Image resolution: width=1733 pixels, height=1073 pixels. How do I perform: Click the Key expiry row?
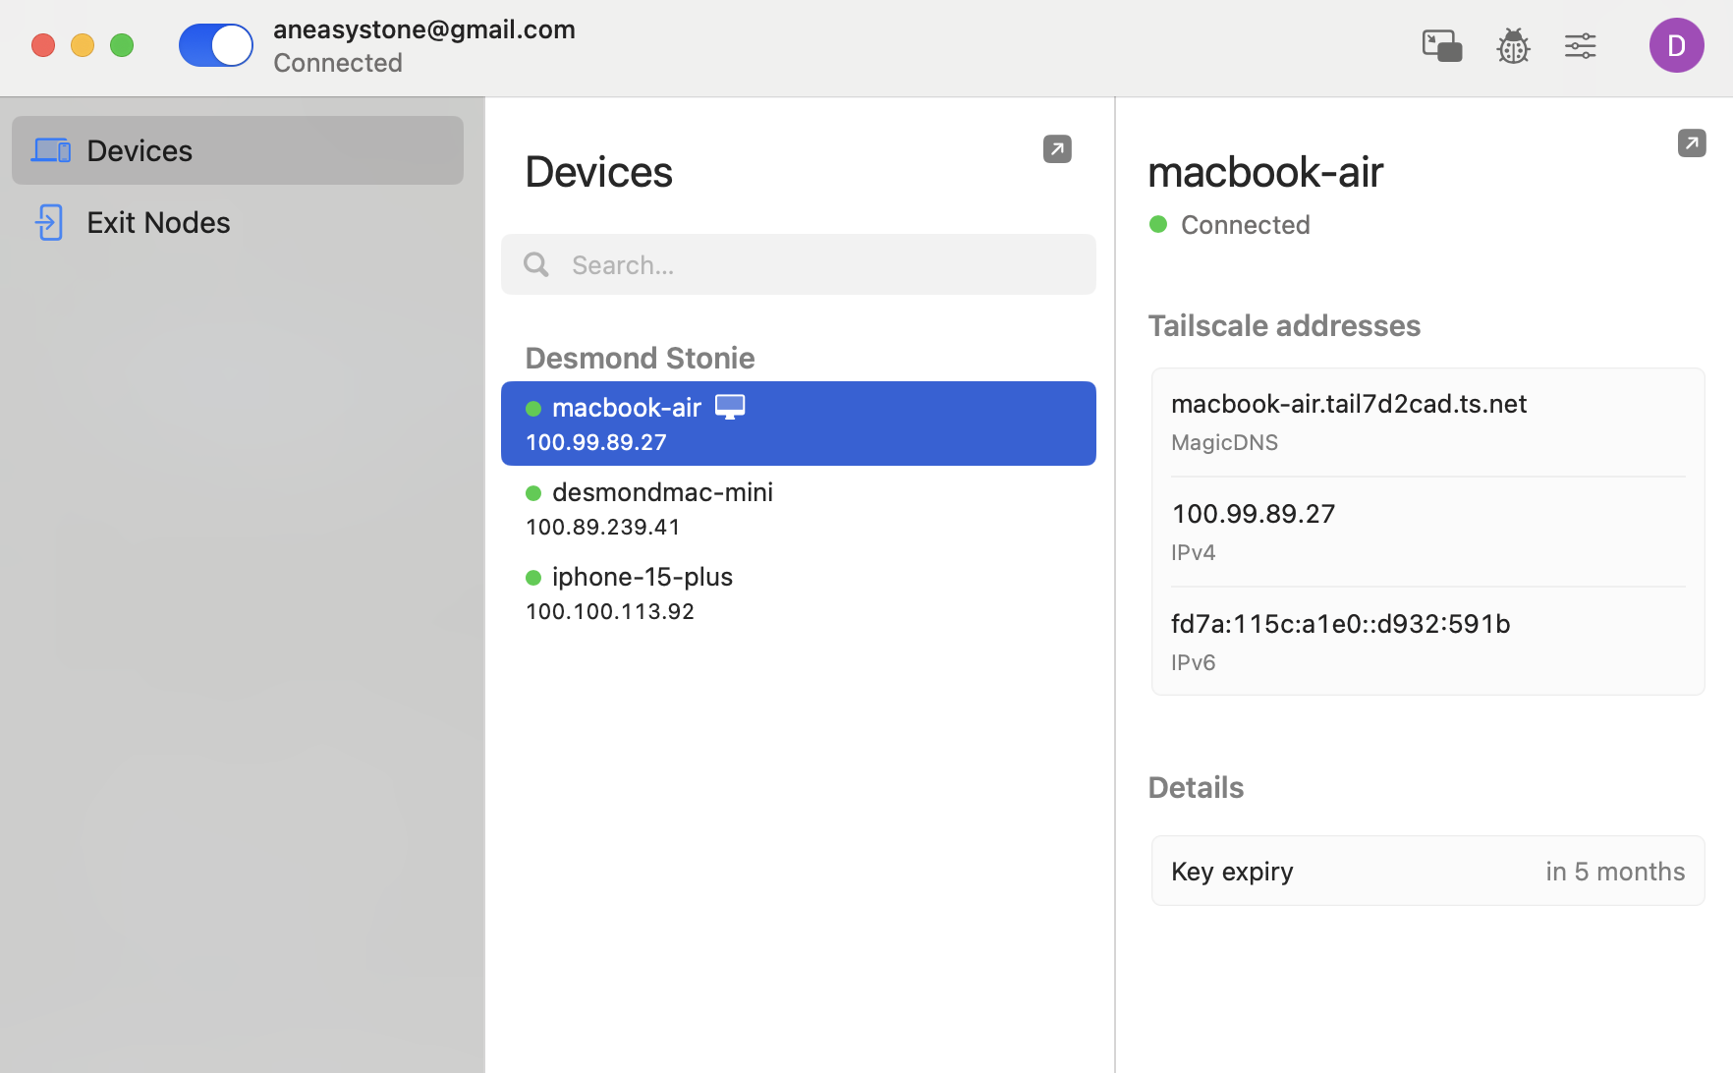[1428, 871]
